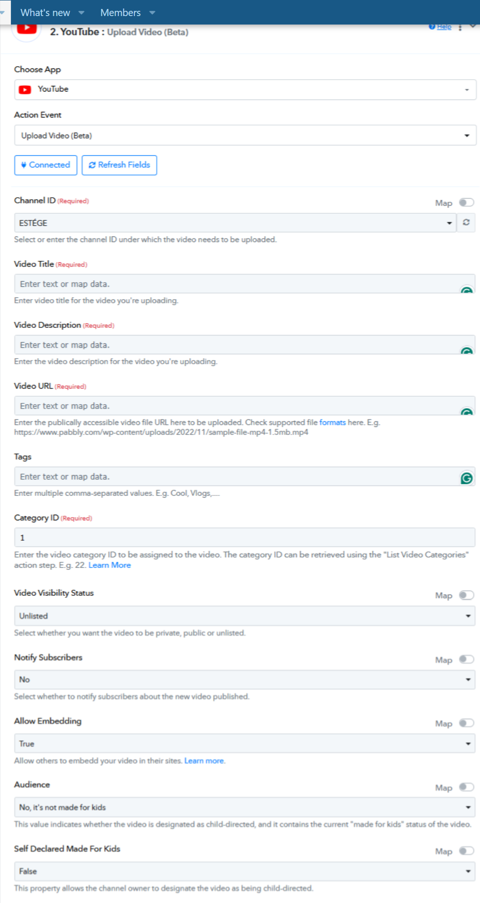Open the Audience not made for kids dropdown
Image resolution: width=480 pixels, height=903 pixels.
245,807
